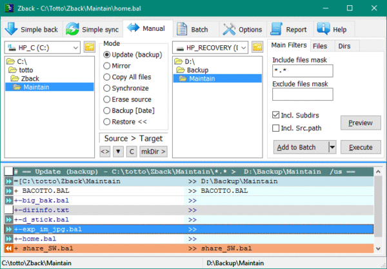Toggle the empty box on the dirinfo.txt row
Viewport: 387px width, 269px height.
tap(8, 210)
